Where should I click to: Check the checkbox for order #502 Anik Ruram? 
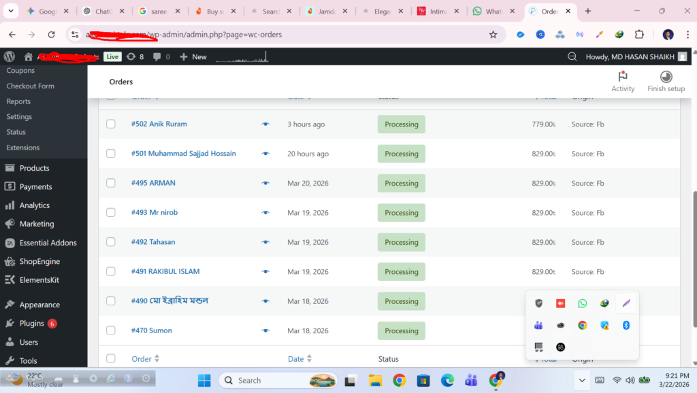click(x=111, y=124)
